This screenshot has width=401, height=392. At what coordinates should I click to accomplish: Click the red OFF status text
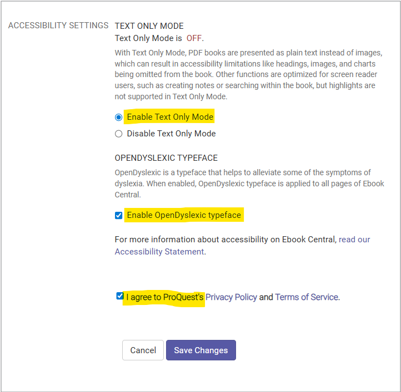click(194, 38)
